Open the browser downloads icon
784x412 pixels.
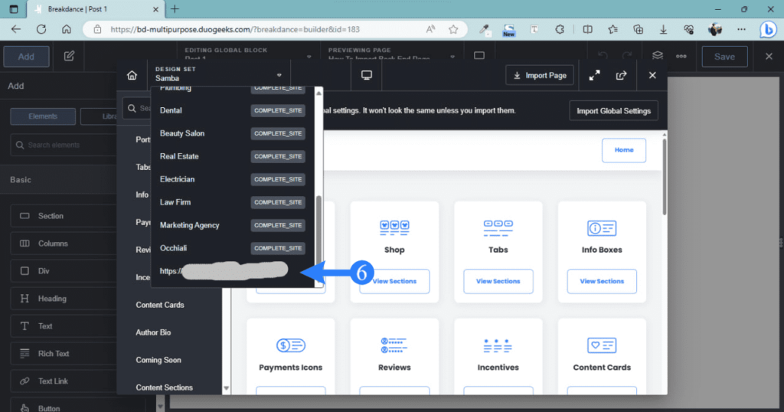[663, 30]
